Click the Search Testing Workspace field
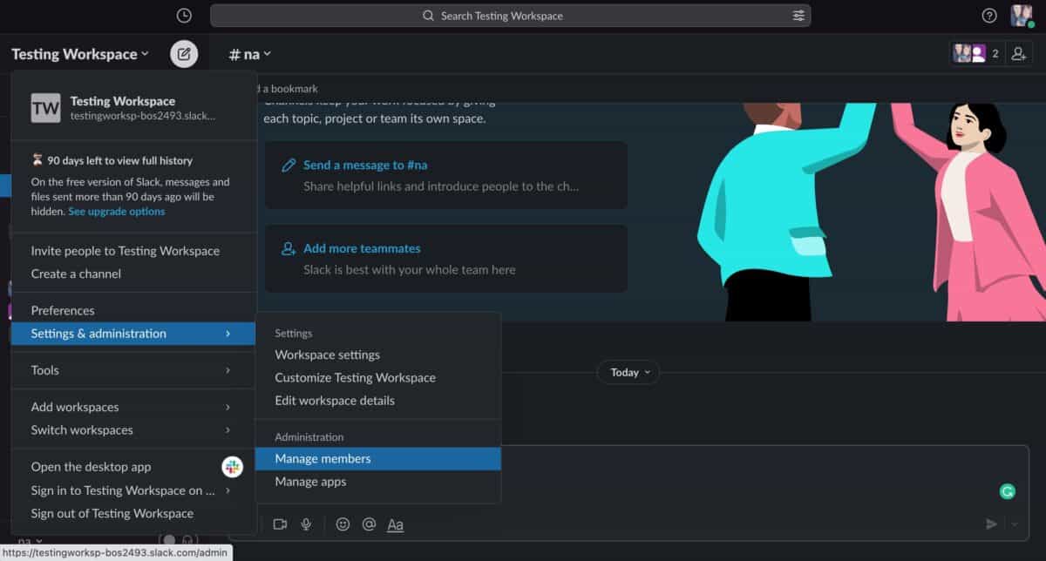1046x561 pixels. 511,16
